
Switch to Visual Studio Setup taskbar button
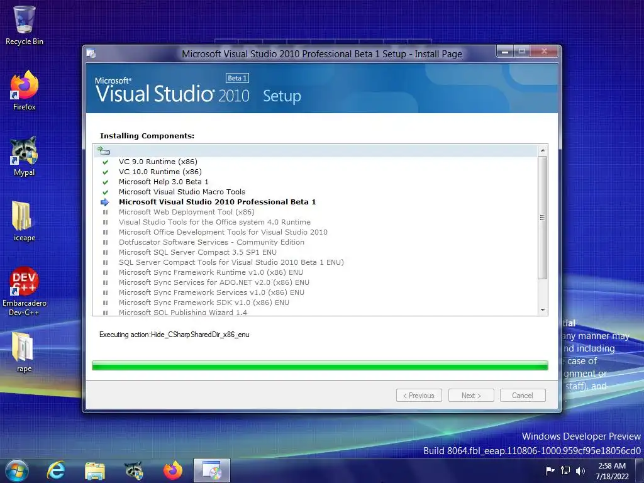pyautogui.click(x=212, y=470)
